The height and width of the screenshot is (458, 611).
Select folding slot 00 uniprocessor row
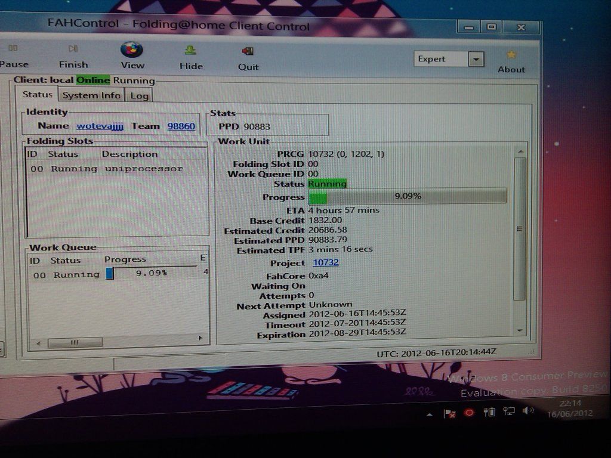pos(116,169)
